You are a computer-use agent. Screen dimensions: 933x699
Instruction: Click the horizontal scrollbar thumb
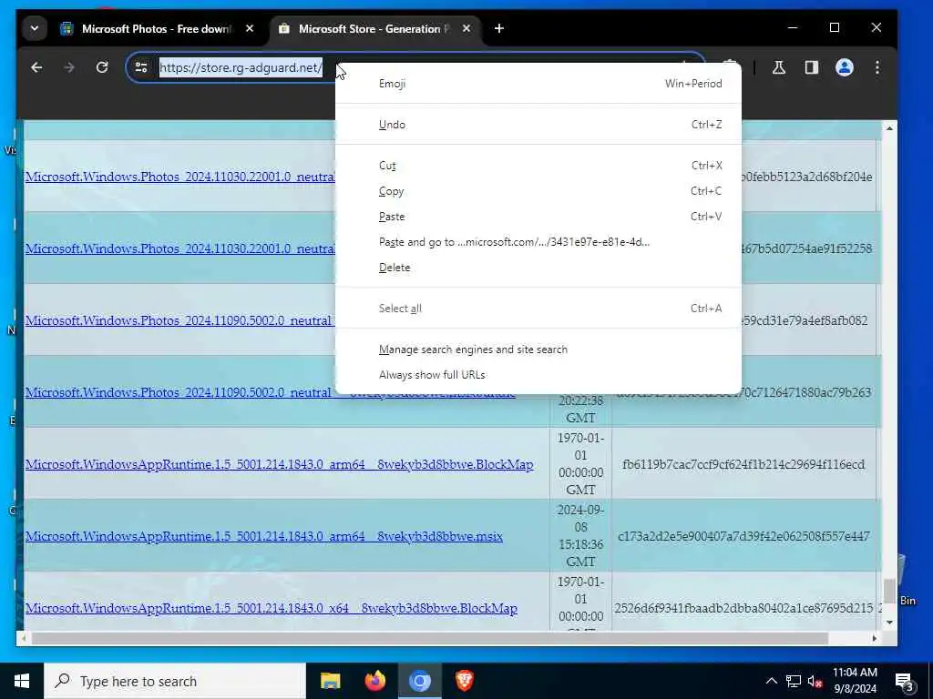[429, 638]
